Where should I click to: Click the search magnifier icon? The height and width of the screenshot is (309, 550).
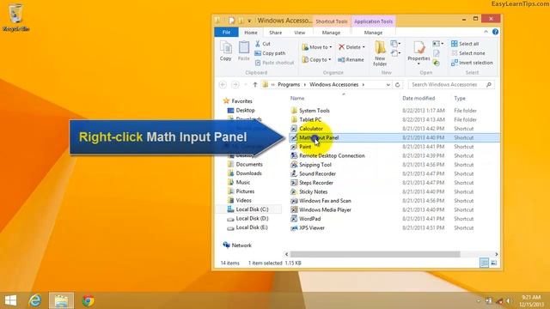pos(489,85)
